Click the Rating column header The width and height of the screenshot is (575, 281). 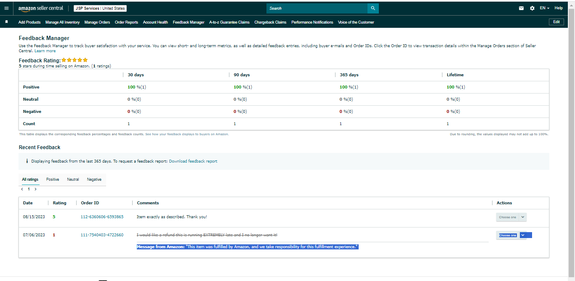[x=59, y=203]
